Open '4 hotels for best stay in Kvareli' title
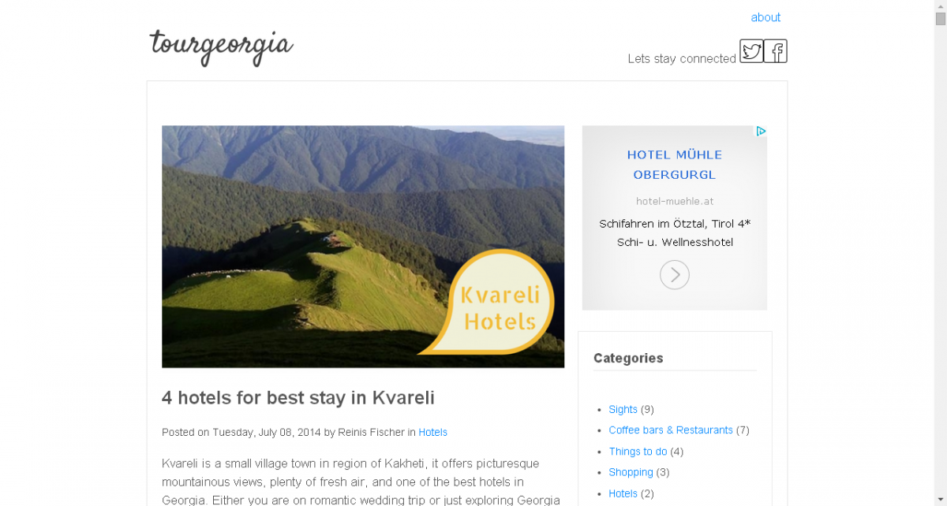 (298, 397)
